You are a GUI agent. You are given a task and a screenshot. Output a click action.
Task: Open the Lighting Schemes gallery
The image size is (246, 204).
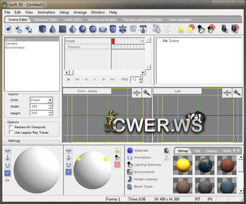pos(147,165)
